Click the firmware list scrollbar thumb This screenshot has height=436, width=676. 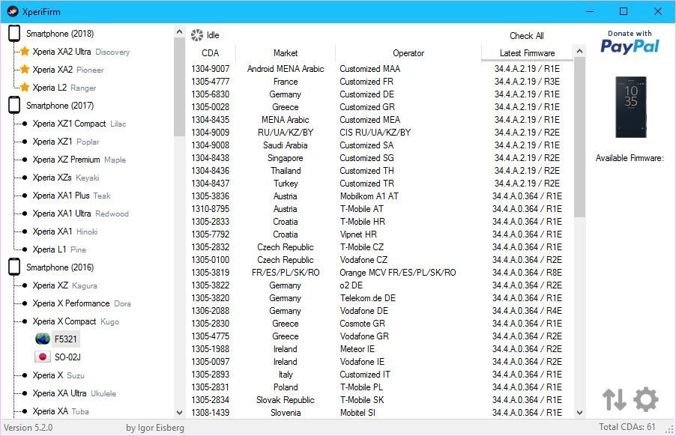[x=580, y=137]
